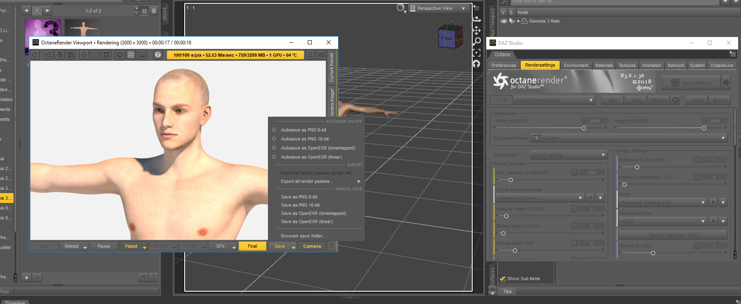Screen dimensions: 741x304
Task: Open the Response curve AGFA dropdown
Action: pyautogui.click(x=663, y=221)
